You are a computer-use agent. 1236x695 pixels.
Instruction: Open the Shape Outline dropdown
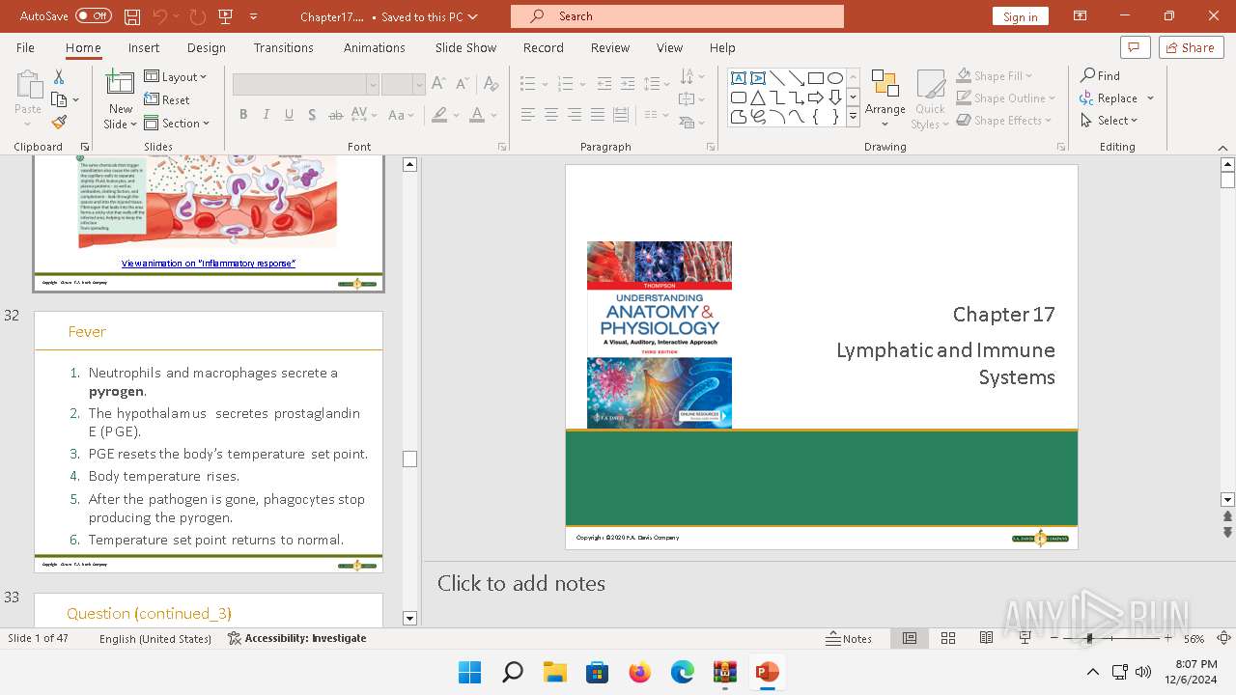click(1006, 97)
